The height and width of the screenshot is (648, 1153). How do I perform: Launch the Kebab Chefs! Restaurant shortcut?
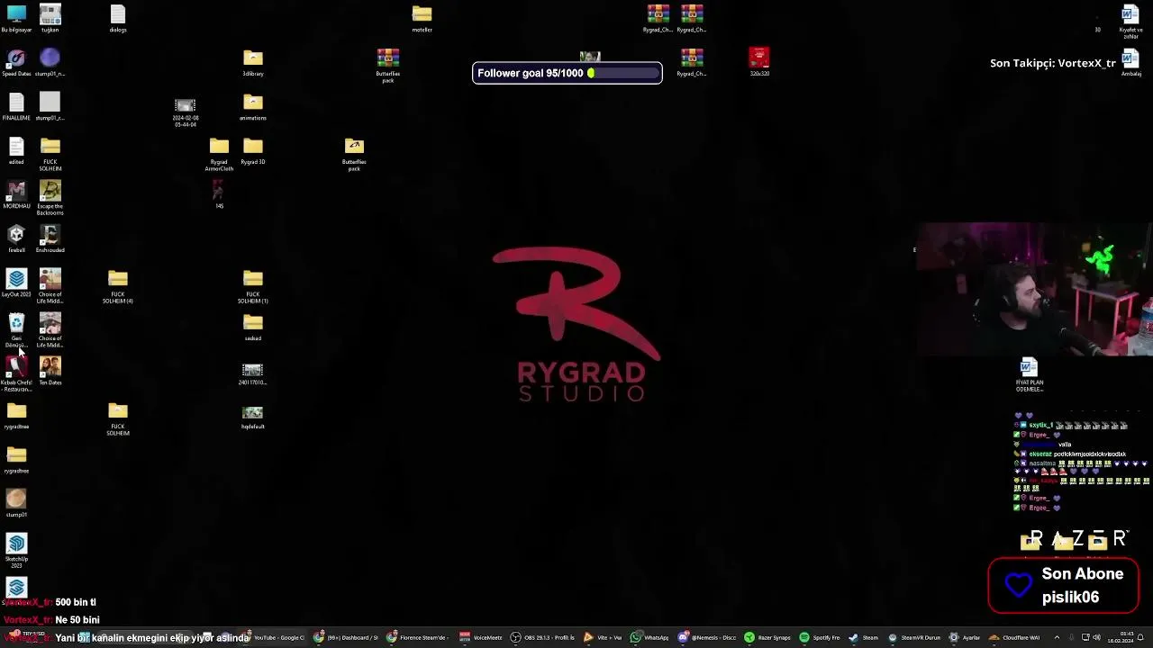pyautogui.click(x=16, y=373)
